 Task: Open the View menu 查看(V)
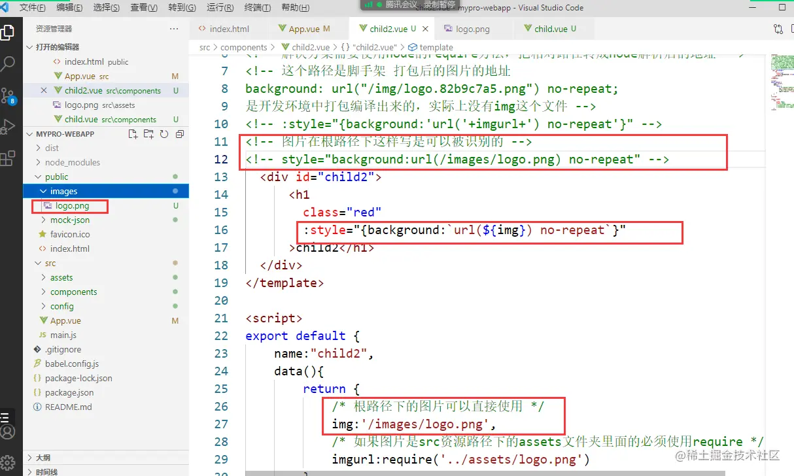coord(144,8)
